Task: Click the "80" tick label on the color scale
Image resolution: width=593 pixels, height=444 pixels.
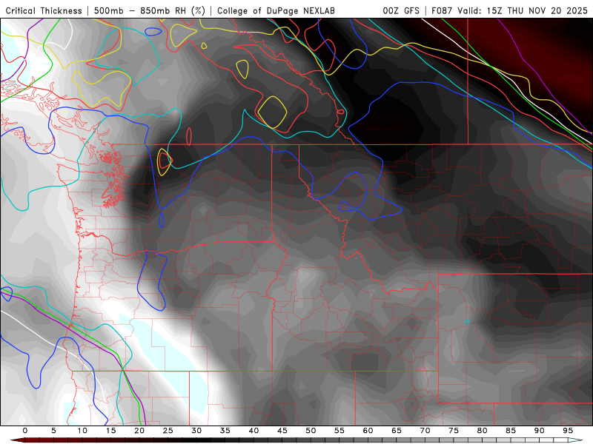Action: point(482,431)
